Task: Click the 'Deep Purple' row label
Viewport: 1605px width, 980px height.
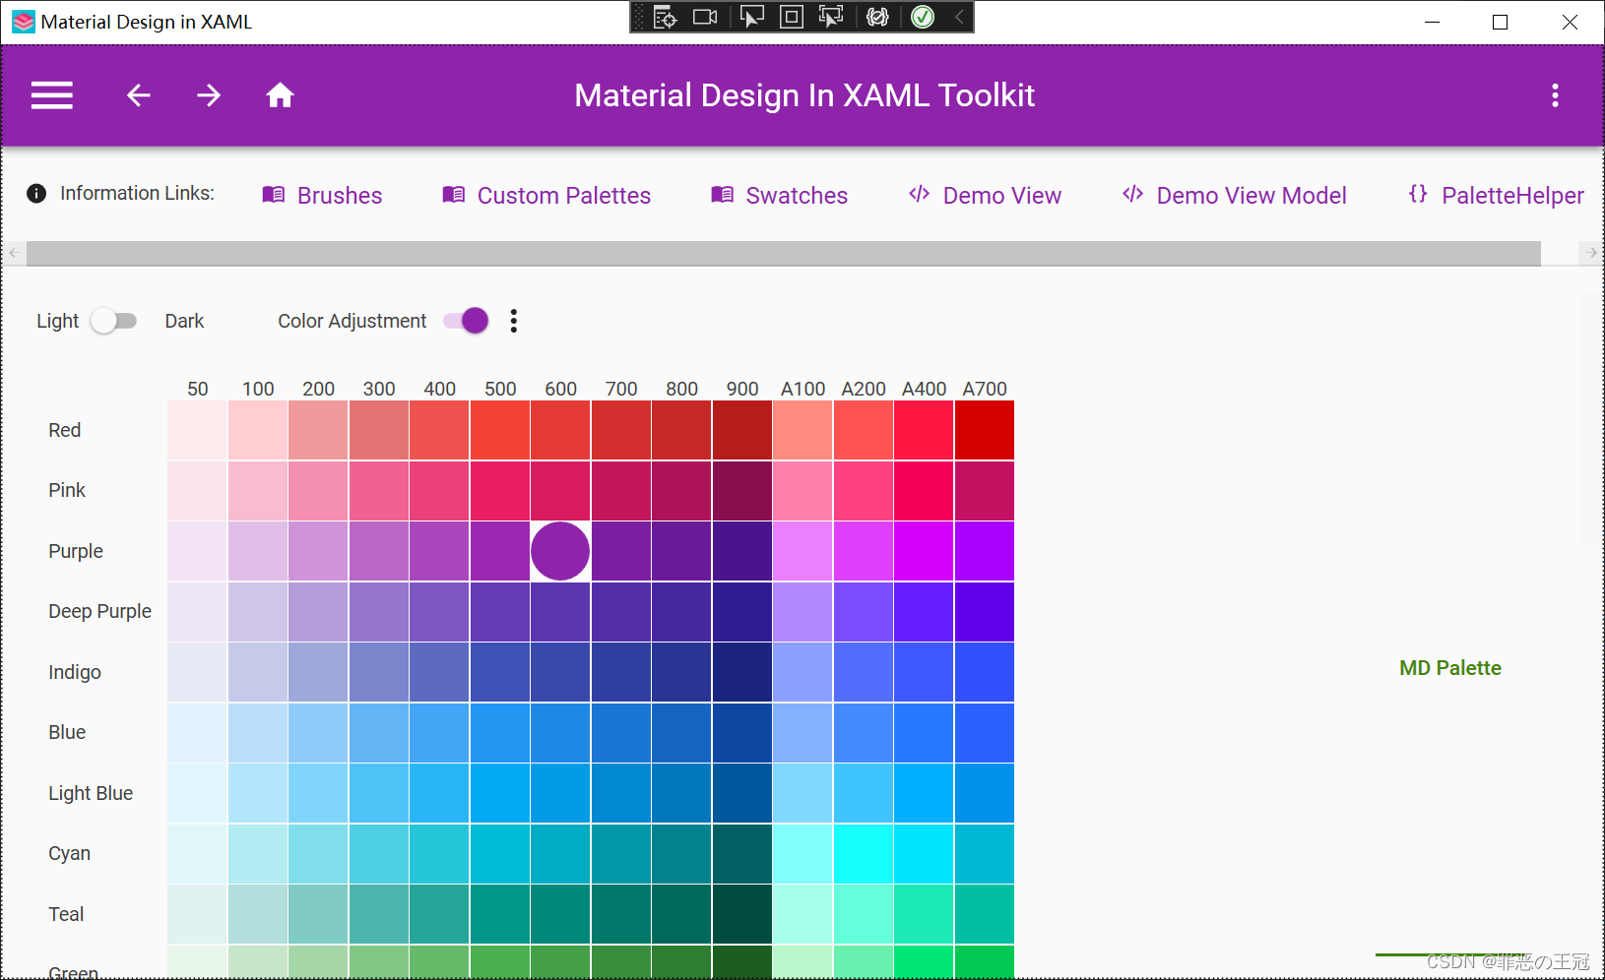Action: pyautogui.click(x=99, y=612)
